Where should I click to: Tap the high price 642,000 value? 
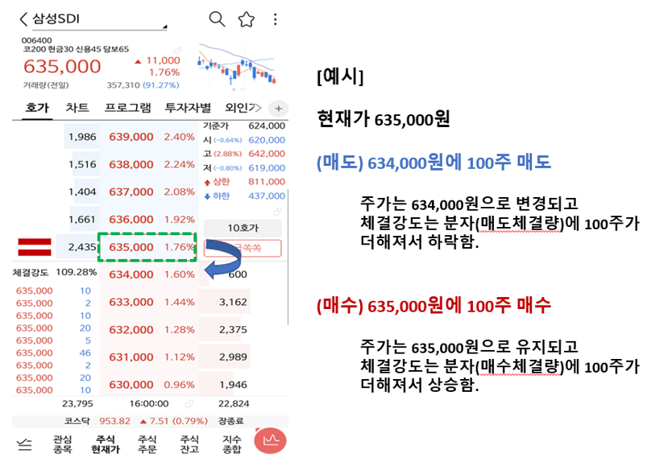[x=267, y=154]
